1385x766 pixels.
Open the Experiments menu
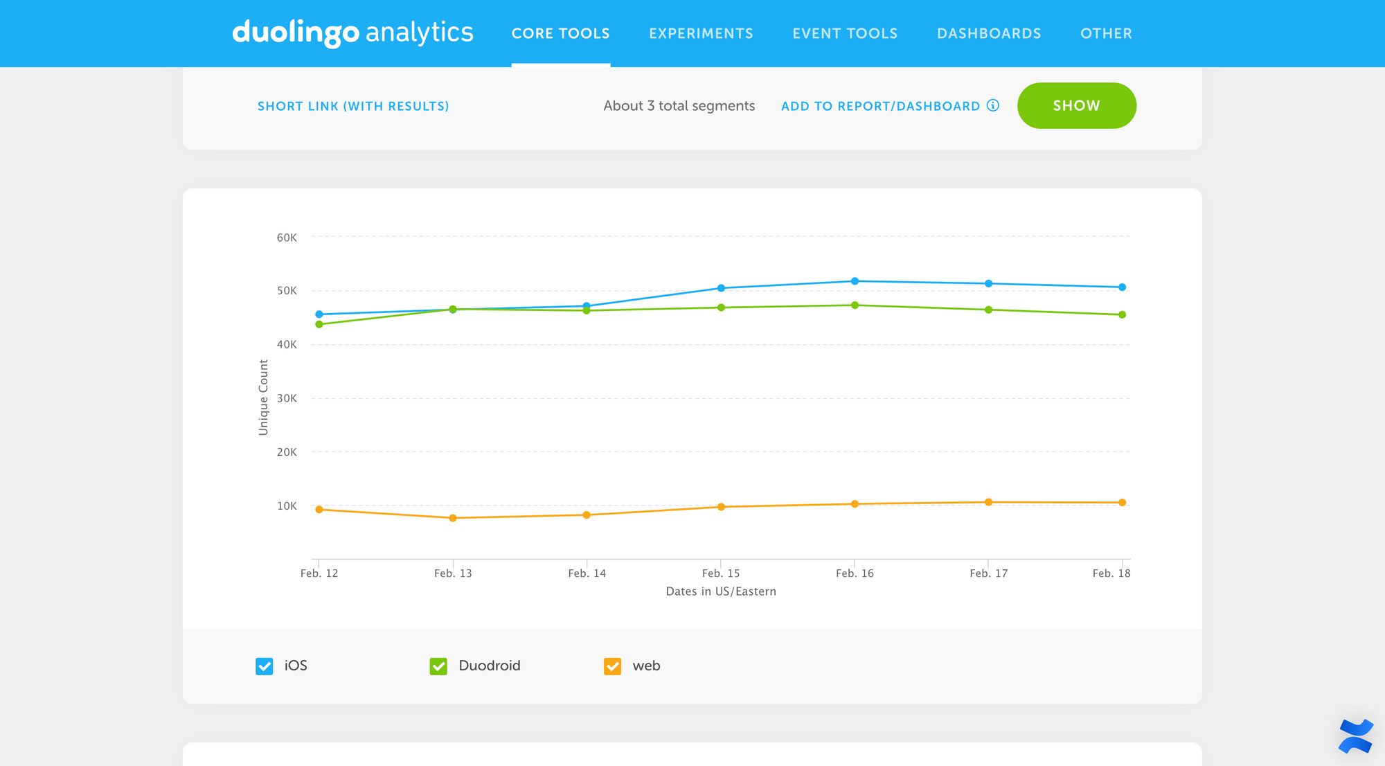click(x=701, y=33)
